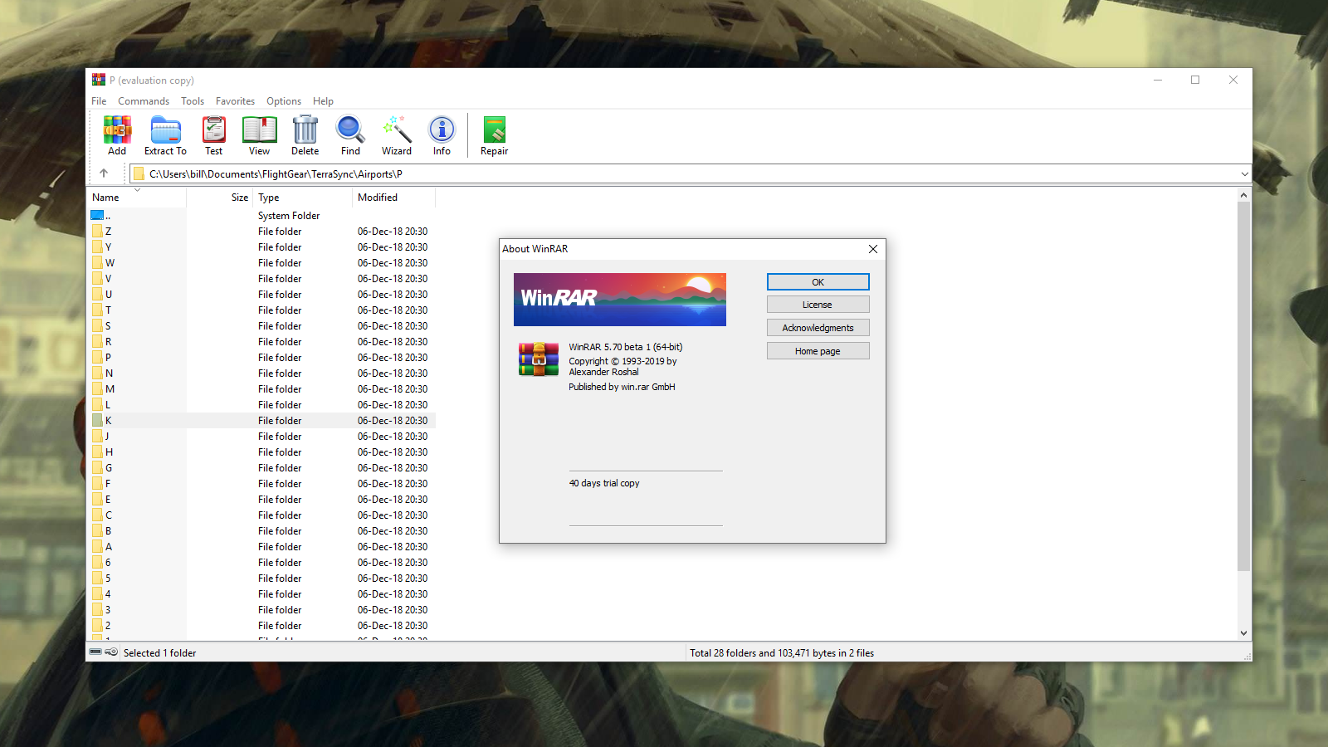This screenshot has width=1328, height=747.
Task: Select folder row named B
Action: coord(261,531)
